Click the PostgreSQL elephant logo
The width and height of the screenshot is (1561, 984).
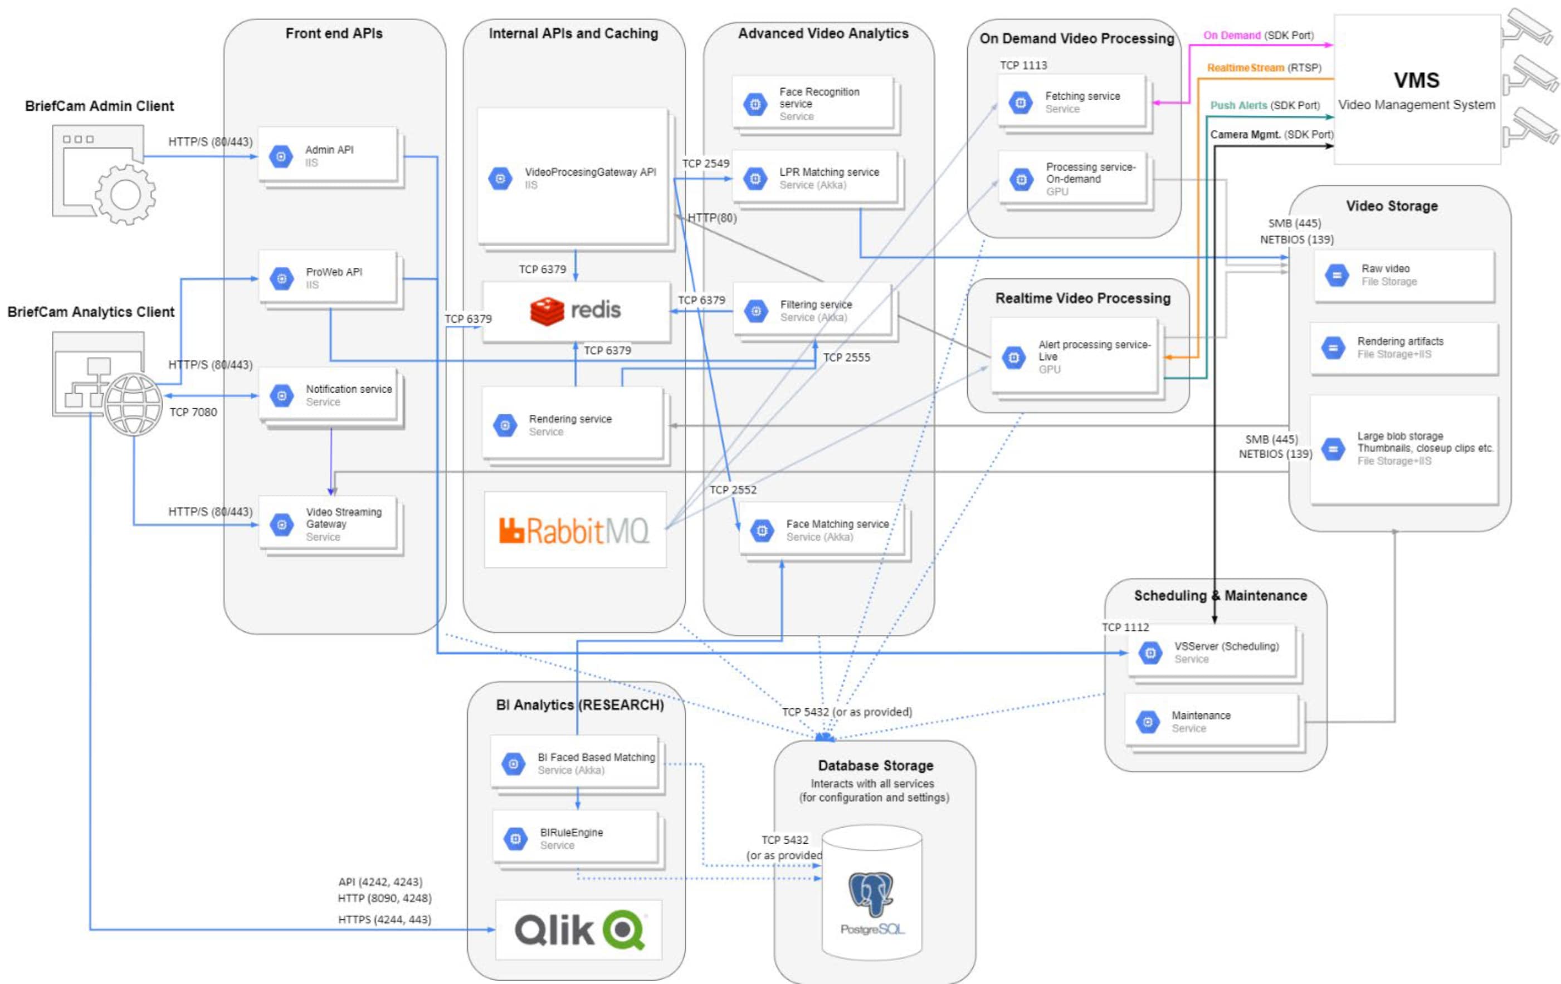point(871,894)
